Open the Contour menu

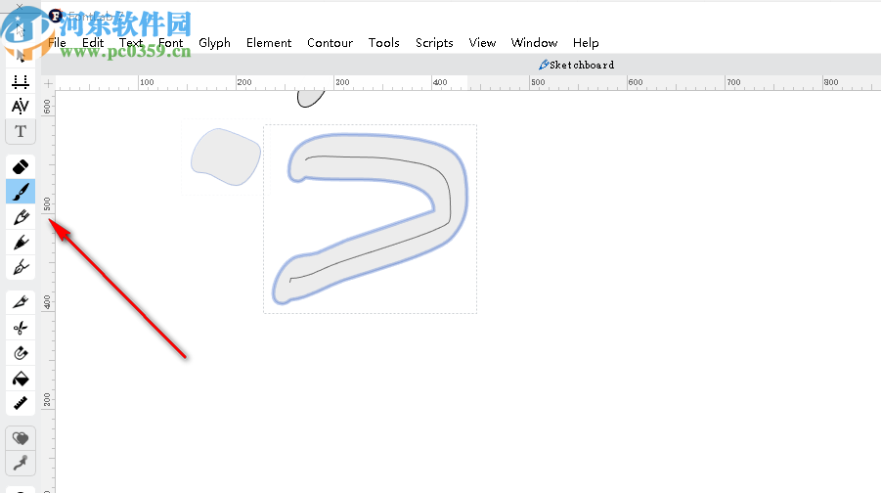[x=330, y=43]
